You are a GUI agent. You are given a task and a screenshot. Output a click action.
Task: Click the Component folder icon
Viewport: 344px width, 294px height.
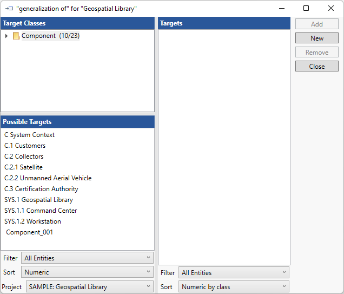(16, 36)
